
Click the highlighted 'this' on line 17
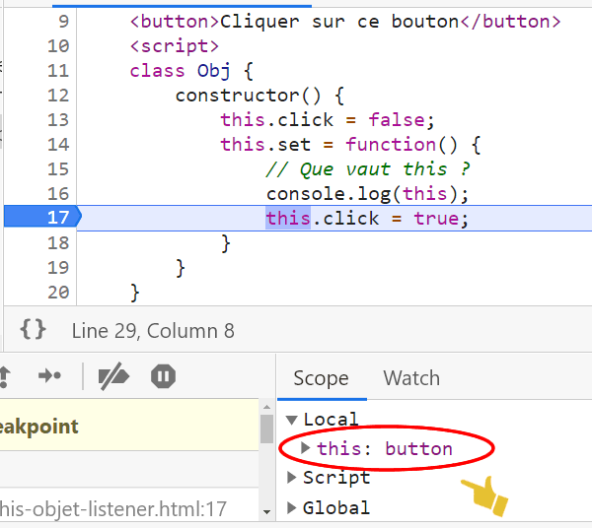tap(288, 219)
